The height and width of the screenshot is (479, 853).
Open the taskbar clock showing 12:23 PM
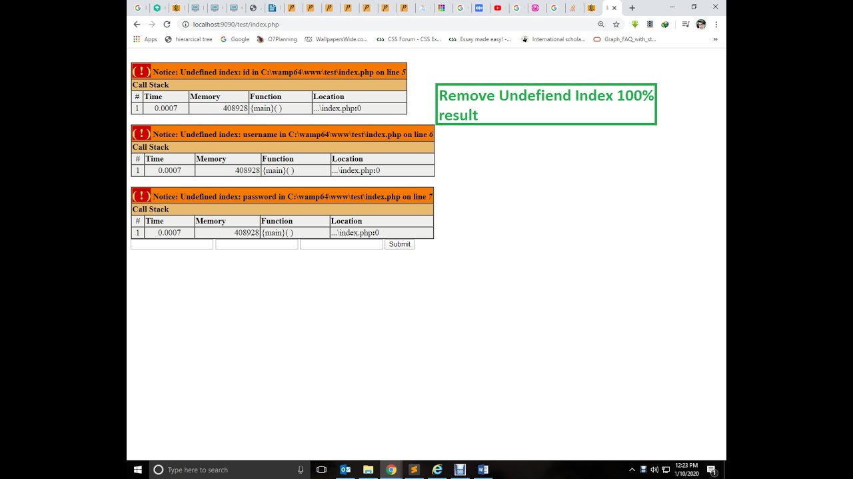pyautogui.click(x=686, y=470)
